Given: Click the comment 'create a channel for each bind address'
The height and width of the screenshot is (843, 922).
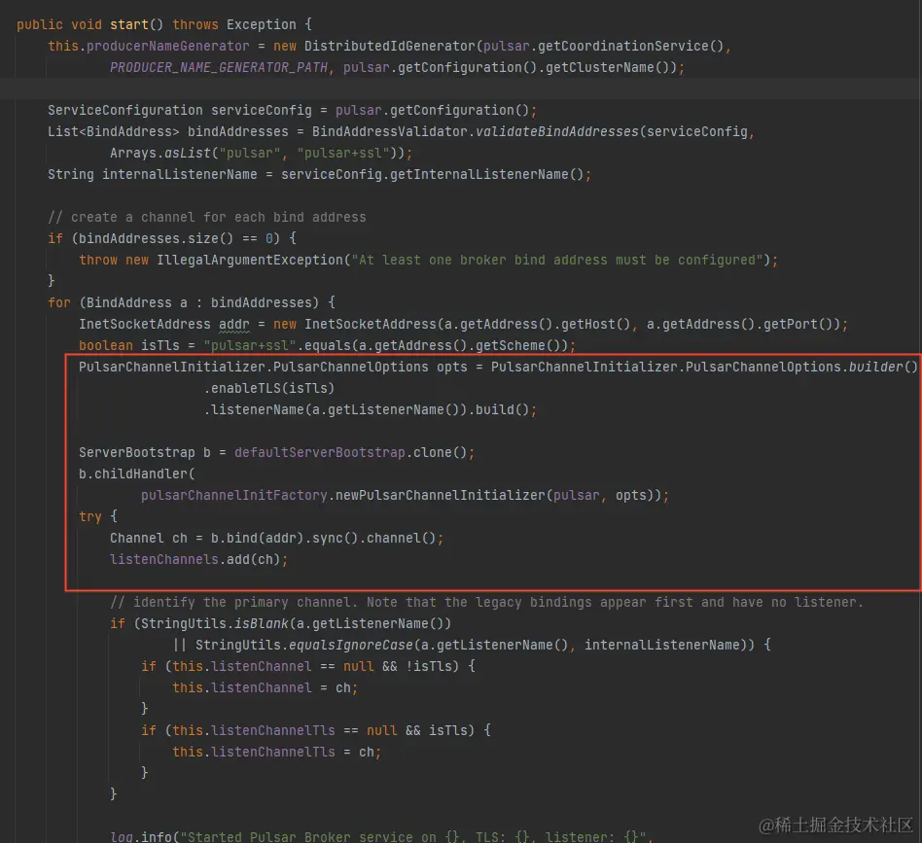Looking at the screenshot, I should coord(207,218).
